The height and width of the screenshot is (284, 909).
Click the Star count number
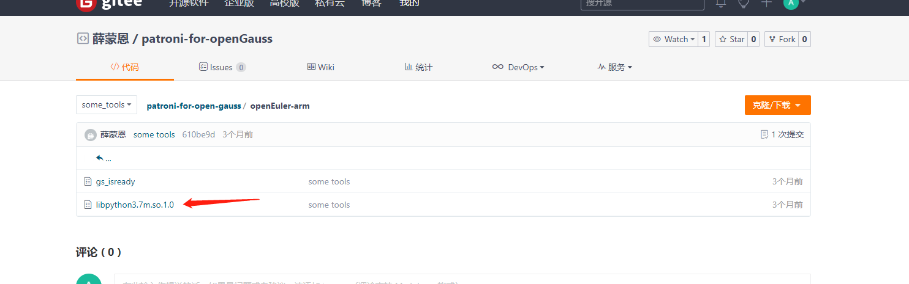754,39
